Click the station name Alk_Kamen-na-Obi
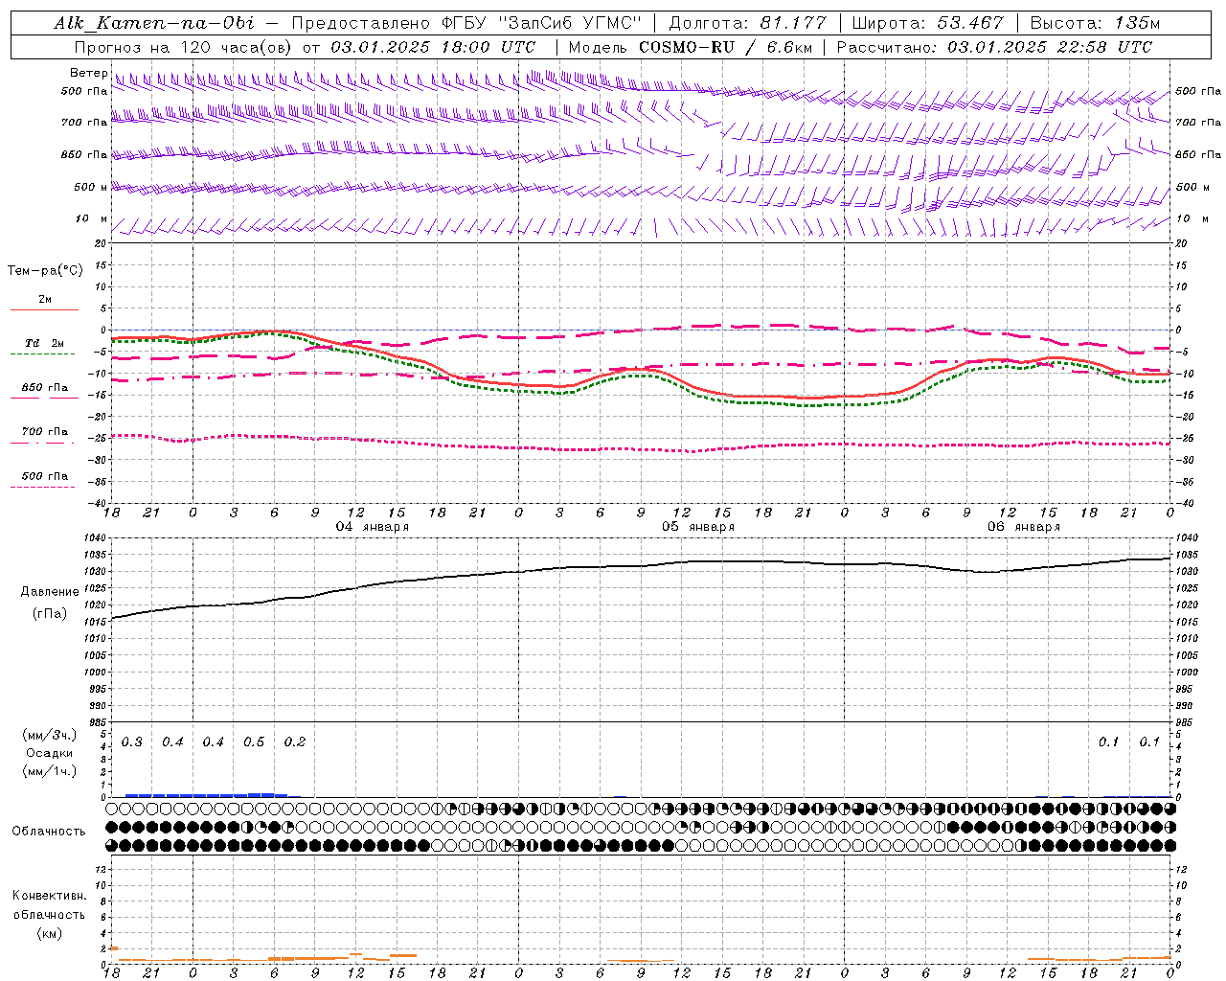 point(154,23)
